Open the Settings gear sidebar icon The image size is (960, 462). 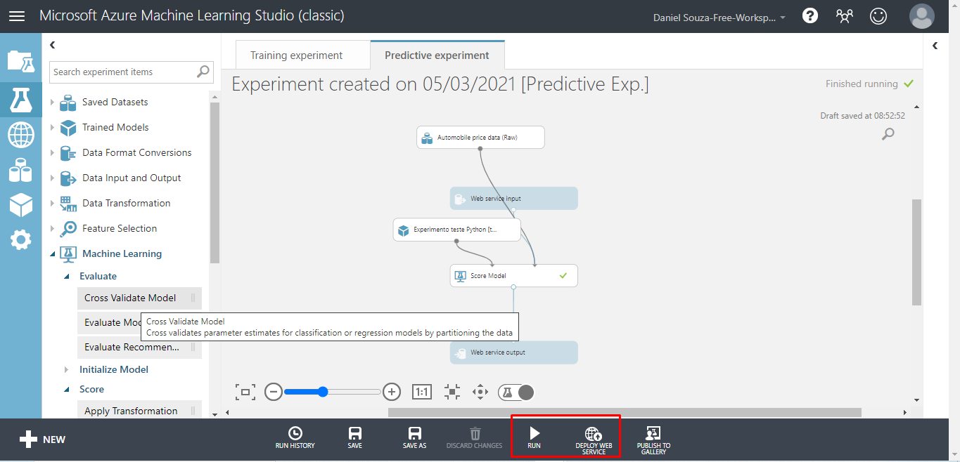[x=20, y=240]
